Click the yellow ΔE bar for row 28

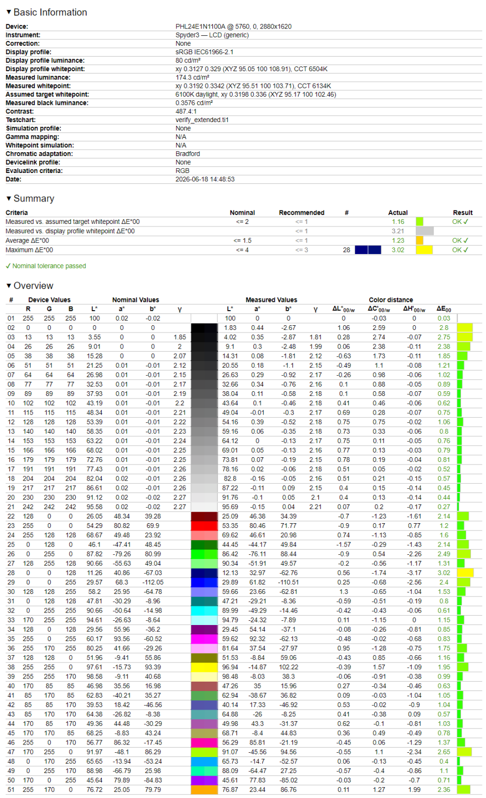(x=465, y=573)
